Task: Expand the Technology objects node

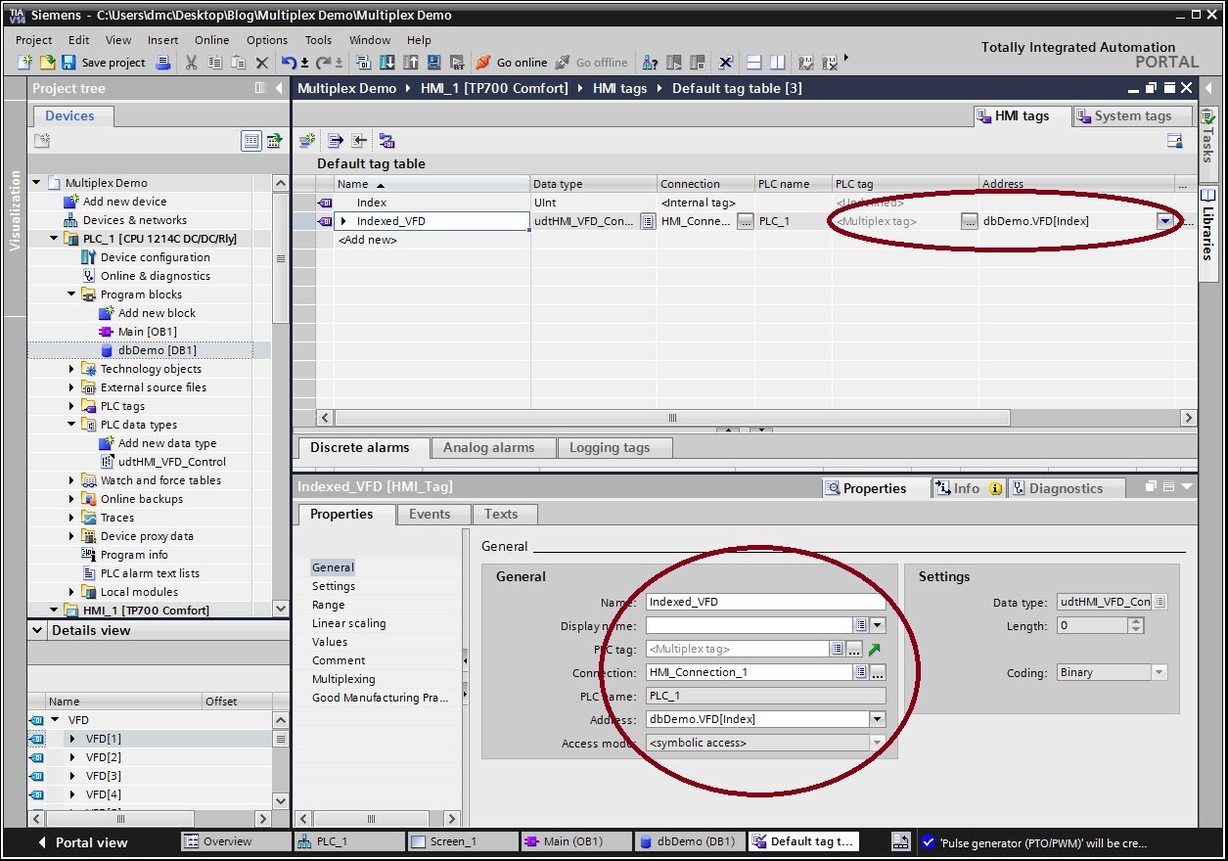Action: 71,369
